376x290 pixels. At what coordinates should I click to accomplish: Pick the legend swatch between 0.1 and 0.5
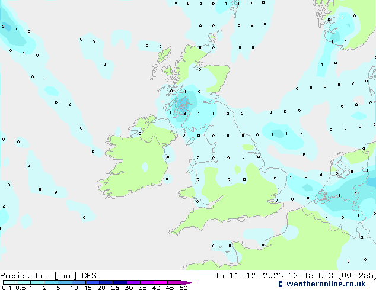pyautogui.click(x=10, y=282)
